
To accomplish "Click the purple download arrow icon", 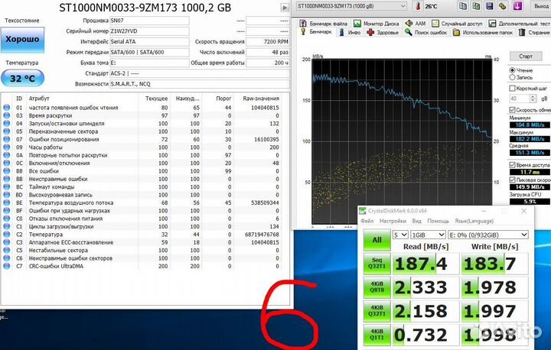I will point(517,6).
